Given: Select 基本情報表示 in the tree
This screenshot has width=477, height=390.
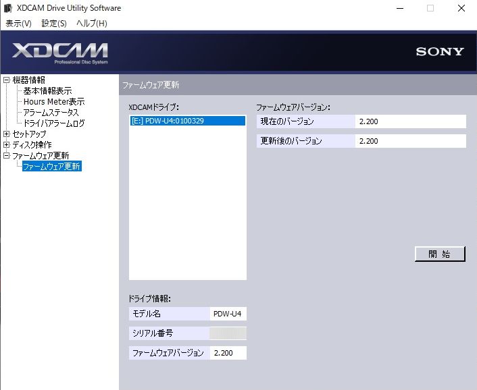Looking at the screenshot, I should 47,91.
